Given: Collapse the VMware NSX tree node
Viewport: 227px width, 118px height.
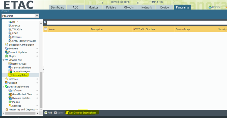Looking at the screenshot, I should [x=4, y=60].
